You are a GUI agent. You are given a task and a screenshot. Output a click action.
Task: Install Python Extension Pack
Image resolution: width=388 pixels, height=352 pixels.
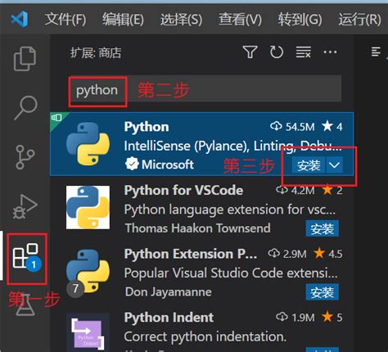[323, 292]
